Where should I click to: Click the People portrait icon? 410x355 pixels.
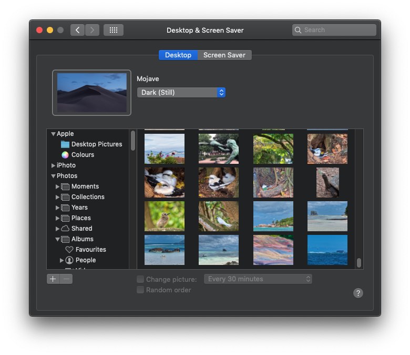pyautogui.click(x=69, y=260)
